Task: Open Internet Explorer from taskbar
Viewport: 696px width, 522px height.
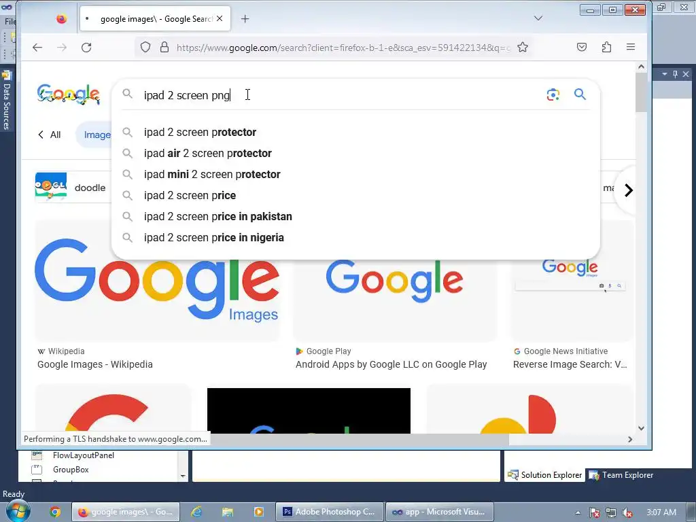Action: click(196, 512)
